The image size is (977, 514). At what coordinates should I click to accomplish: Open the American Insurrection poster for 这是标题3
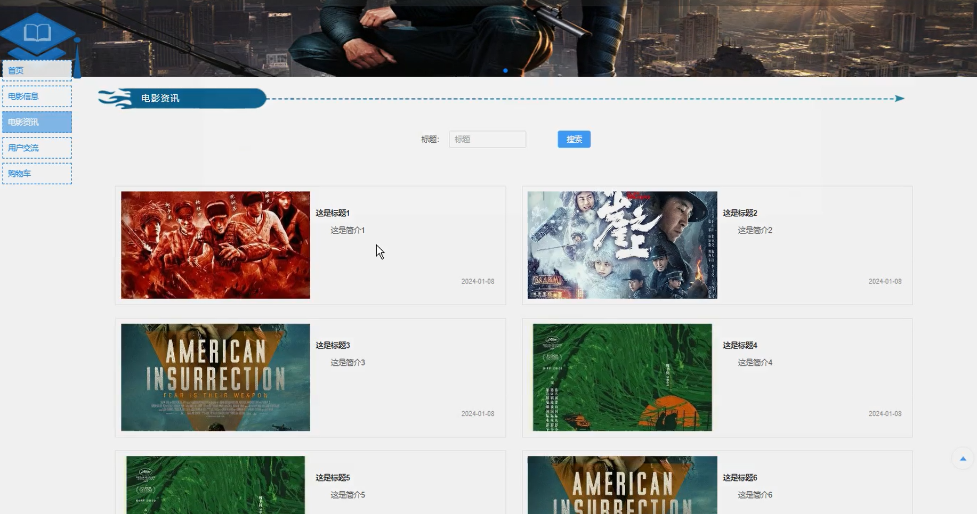[215, 377]
